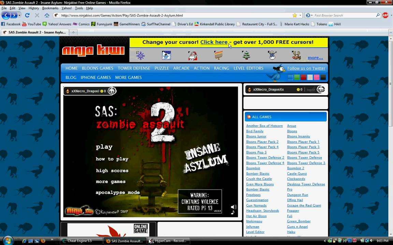The height and width of the screenshot is (245, 393).
Task: Open Bloons Tower Defense 4 game link
Action: tap(265, 163)
